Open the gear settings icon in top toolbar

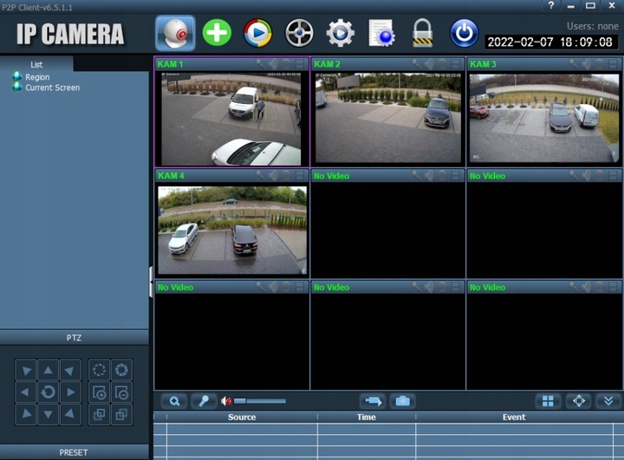340,34
